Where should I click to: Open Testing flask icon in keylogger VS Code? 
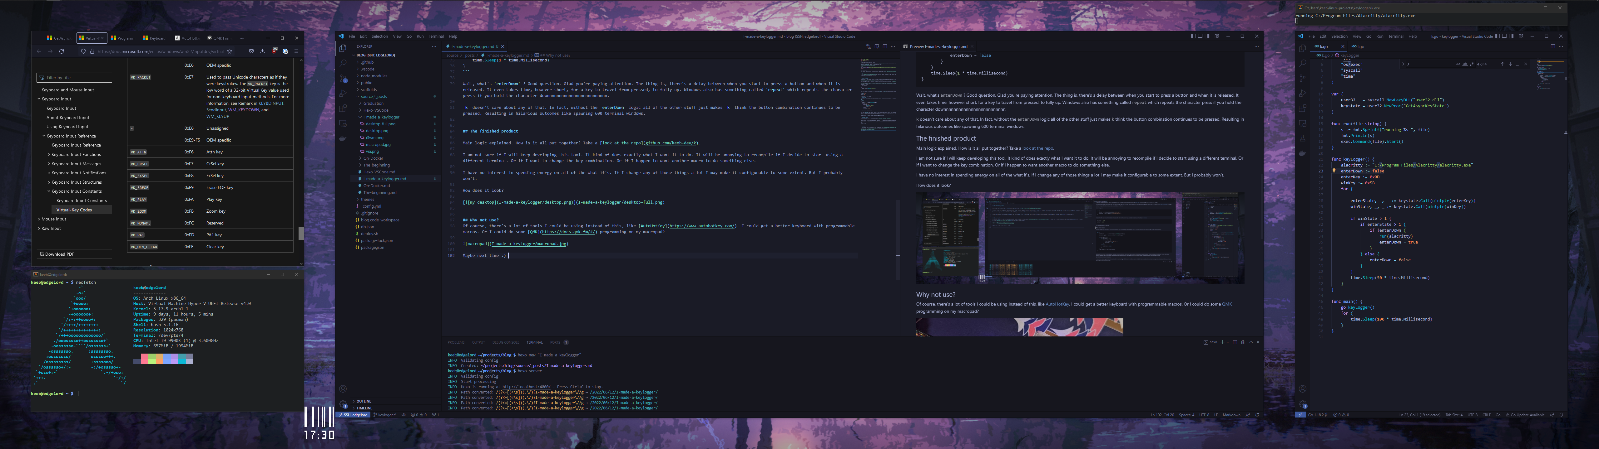(x=1302, y=138)
